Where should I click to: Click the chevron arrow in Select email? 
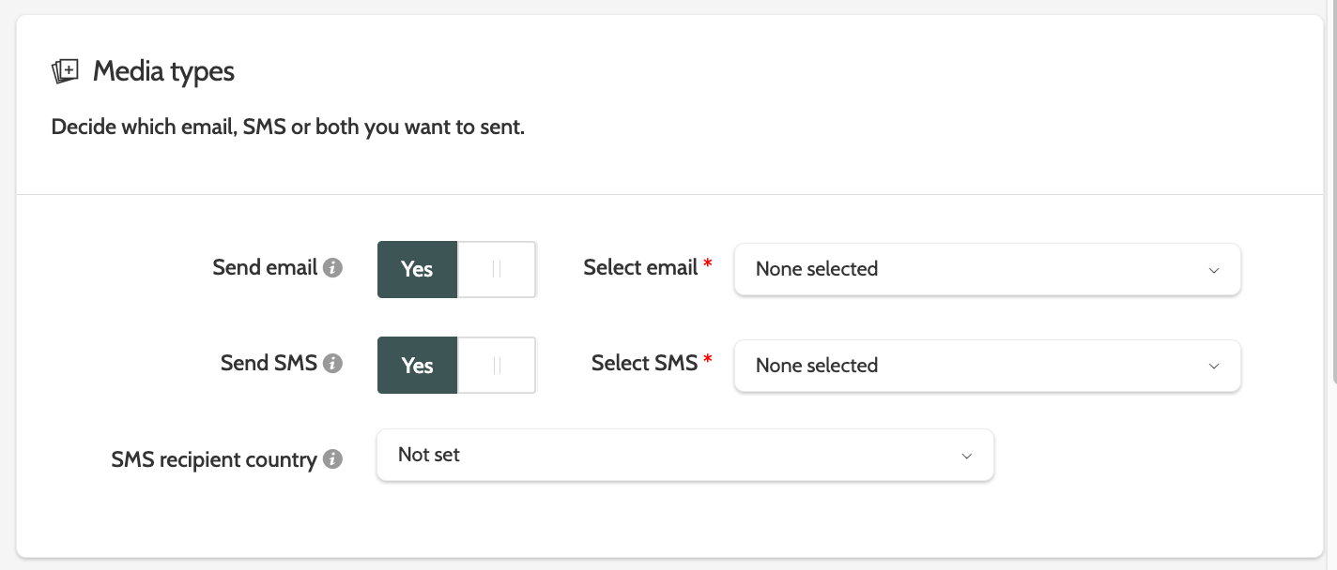(x=1213, y=270)
